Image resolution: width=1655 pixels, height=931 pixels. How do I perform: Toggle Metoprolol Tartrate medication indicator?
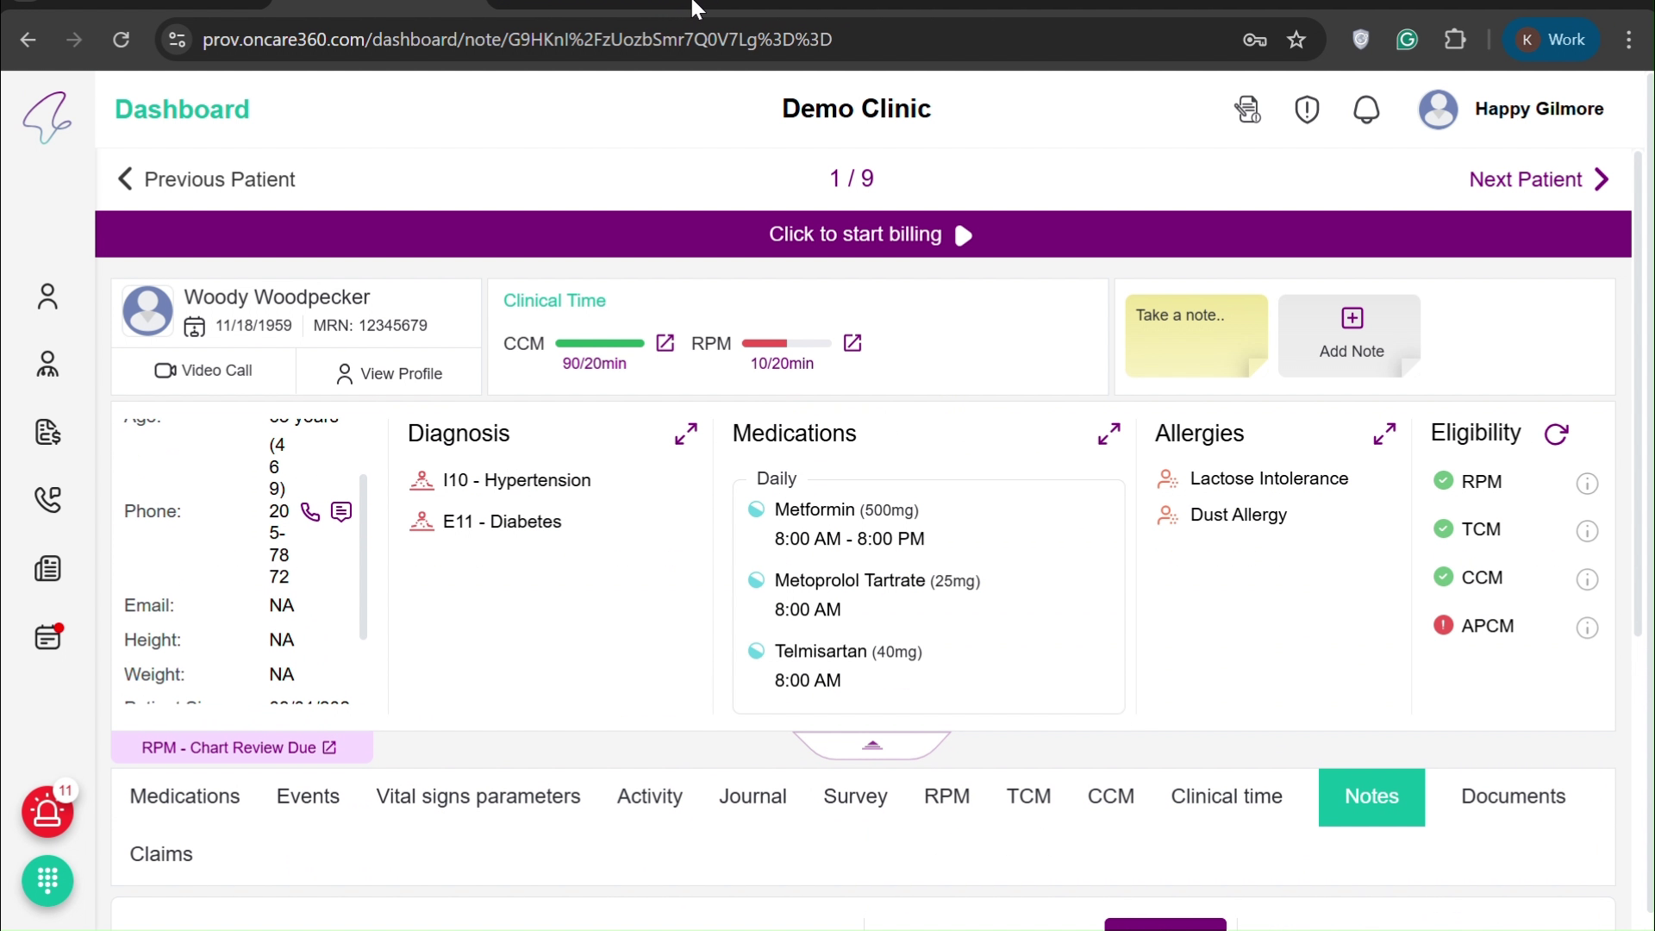(x=756, y=580)
